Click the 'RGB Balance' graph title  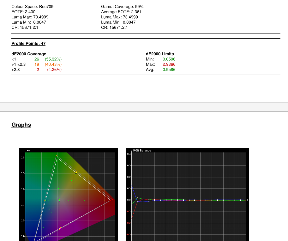[142, 151]
